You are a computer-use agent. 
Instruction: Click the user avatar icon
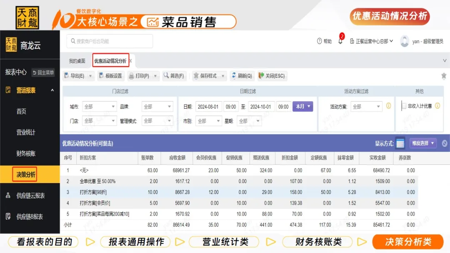[405, 41]
